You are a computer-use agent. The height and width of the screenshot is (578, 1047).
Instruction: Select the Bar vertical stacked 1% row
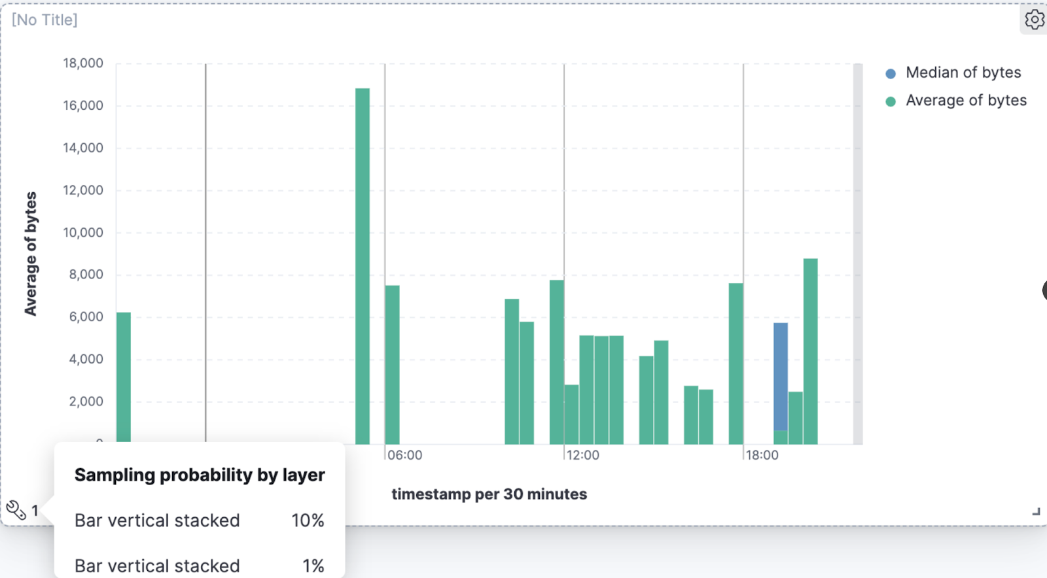click(199, 566)
